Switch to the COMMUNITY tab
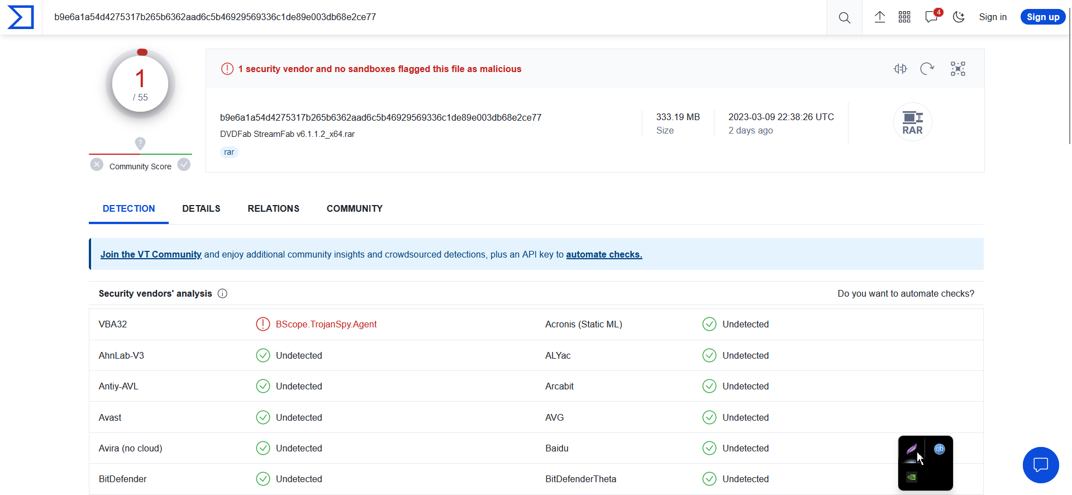 (355, 208)
